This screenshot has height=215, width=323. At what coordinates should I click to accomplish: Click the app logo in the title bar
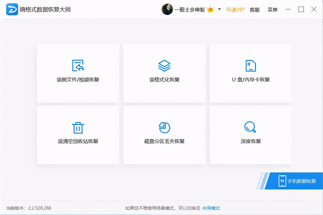(12, 9)
